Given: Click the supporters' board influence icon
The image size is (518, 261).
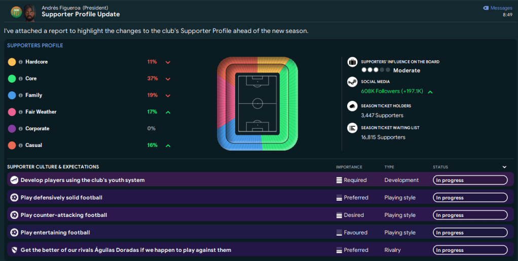Looking at the screenshot, I should [x=352, y=62].
